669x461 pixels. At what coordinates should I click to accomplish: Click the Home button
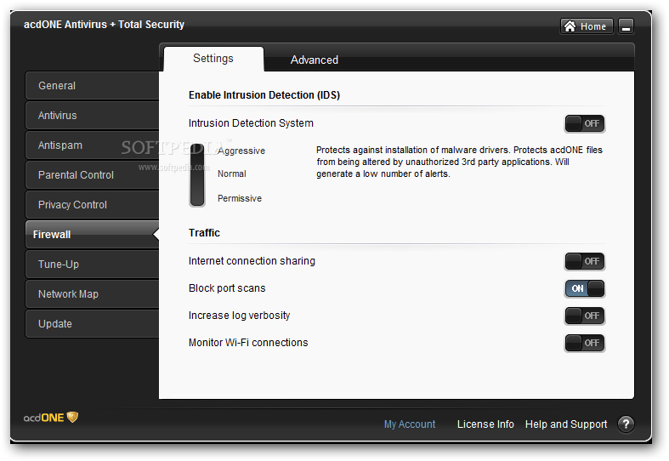tap(587, 26)
